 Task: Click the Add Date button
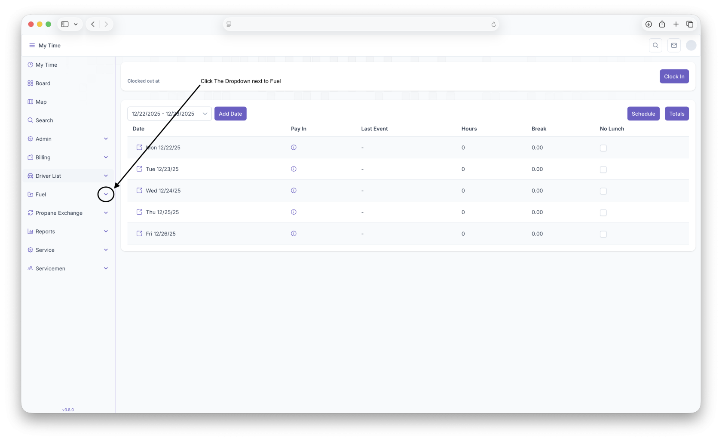point(230,114)
